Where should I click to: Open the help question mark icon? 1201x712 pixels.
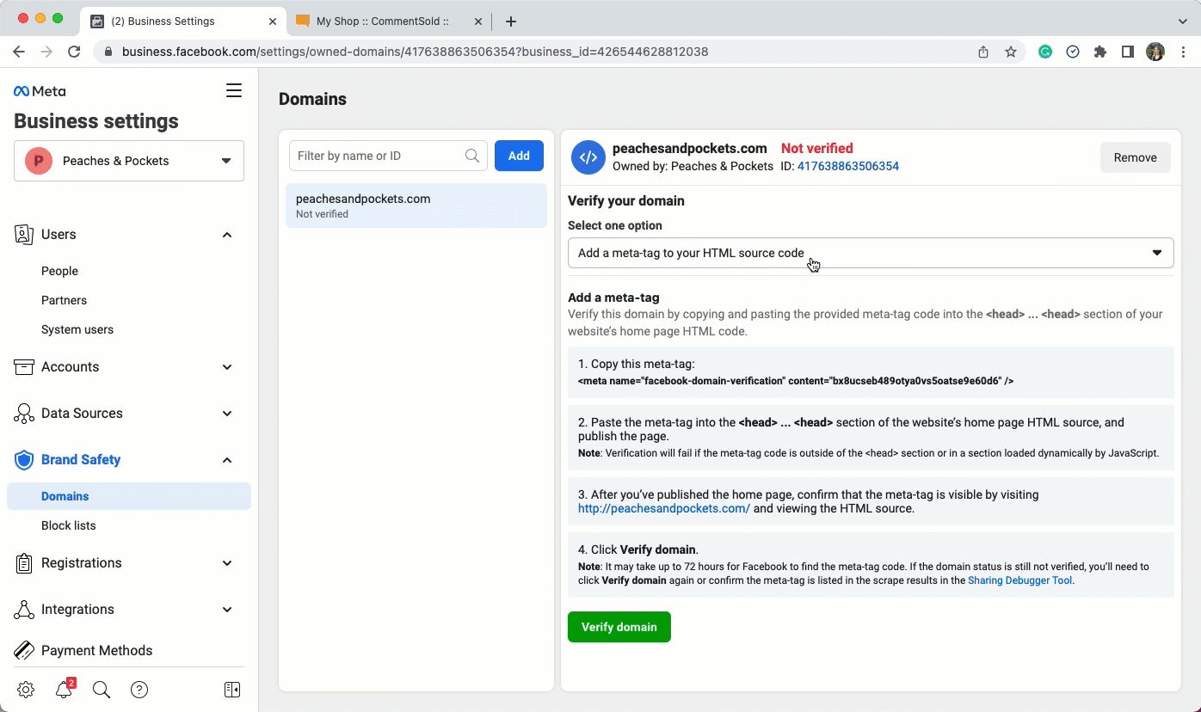[139, 690]
